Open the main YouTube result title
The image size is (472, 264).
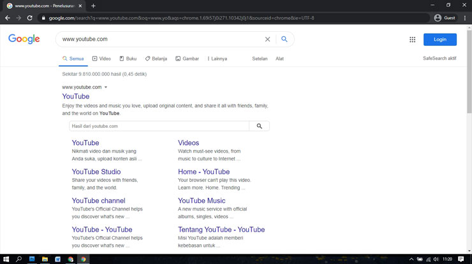pyautogui.click(x=76, y=97)
